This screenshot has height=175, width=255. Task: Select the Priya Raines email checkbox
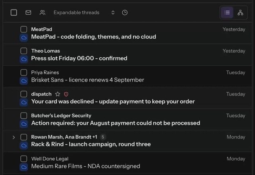pos(24,72)
